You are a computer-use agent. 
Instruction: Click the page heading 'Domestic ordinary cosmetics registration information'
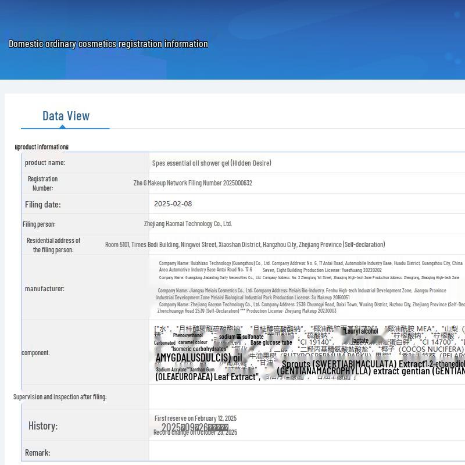pyautogui.click(x=108, y=44)
